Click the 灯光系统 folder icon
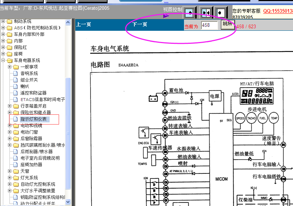293x206 pixels. point(16,178)
